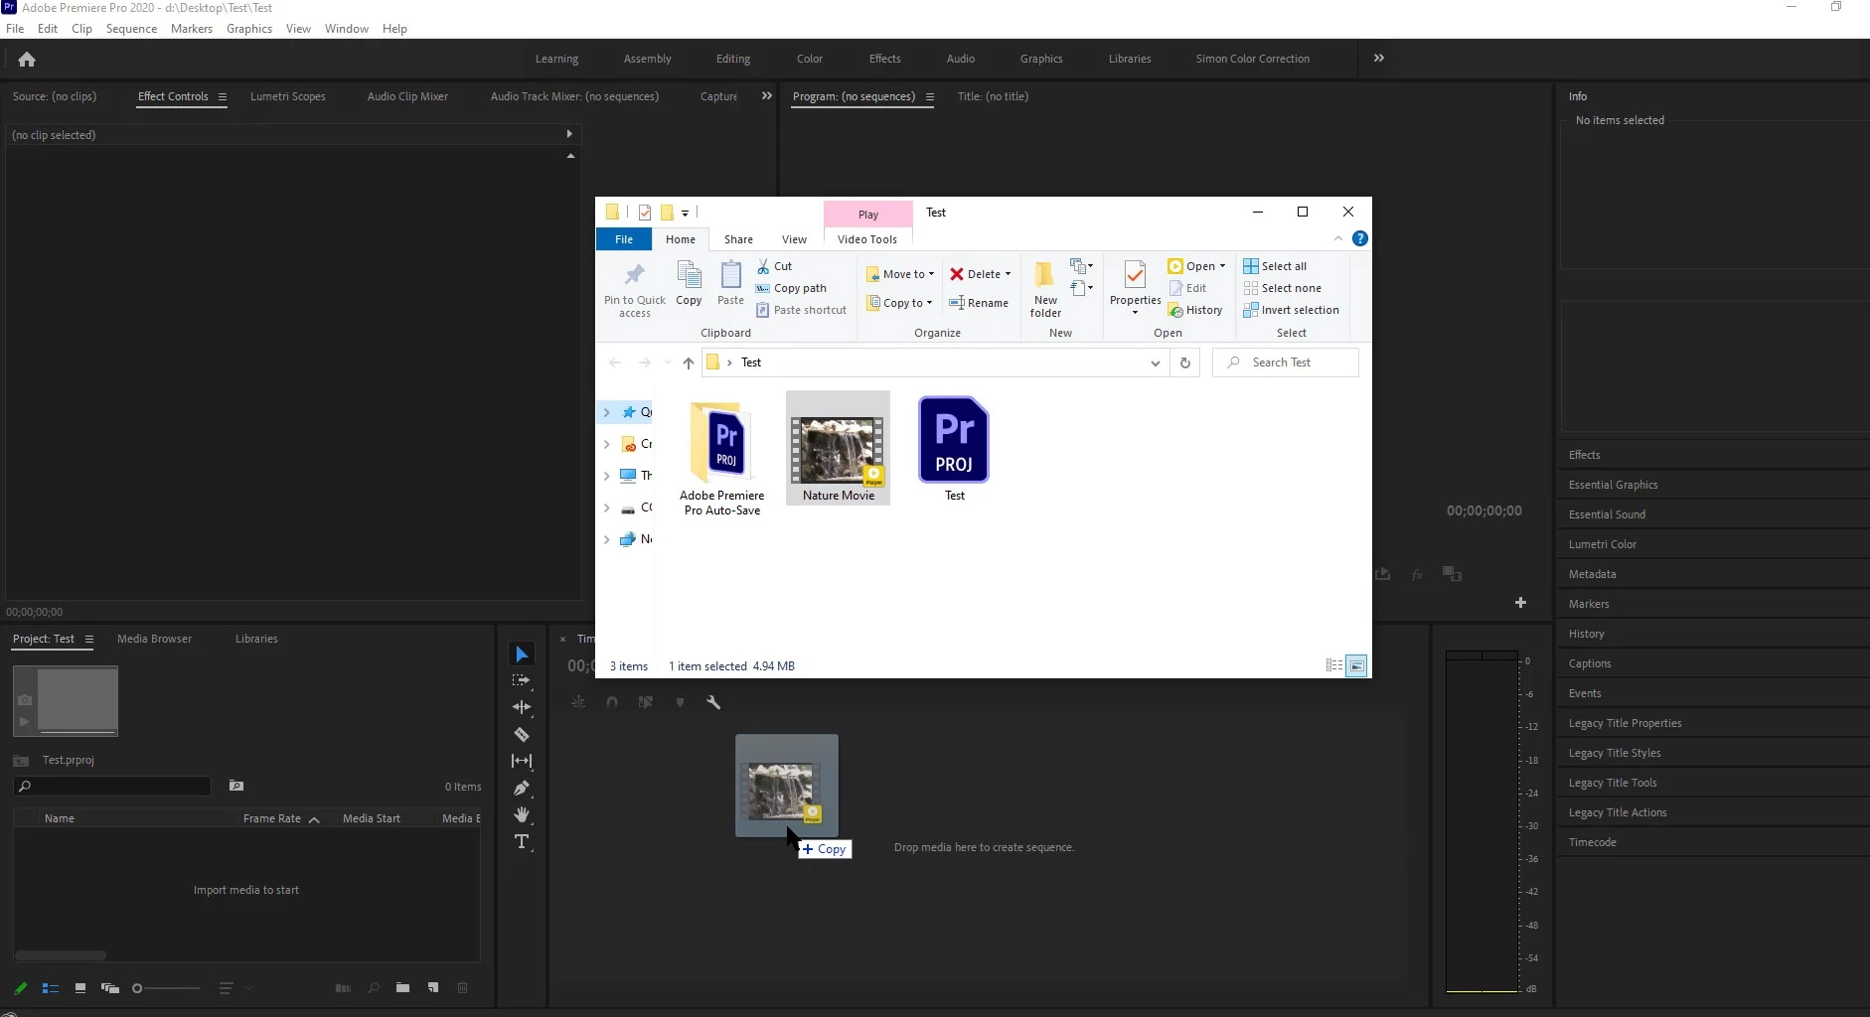The image size is (1870, 1017).
Task: Click Rename in Explorer's Organize group
Action: point(979,303)
